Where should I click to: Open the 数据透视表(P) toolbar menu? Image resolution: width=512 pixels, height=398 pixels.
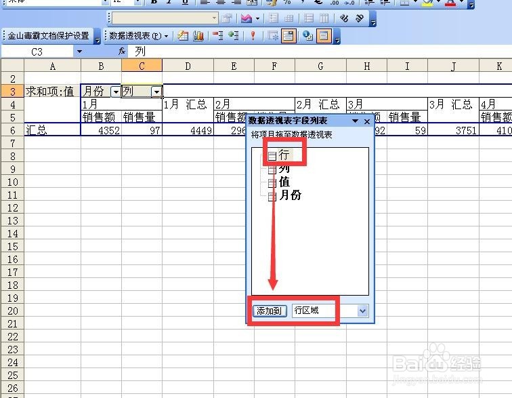tap(138, 36)
